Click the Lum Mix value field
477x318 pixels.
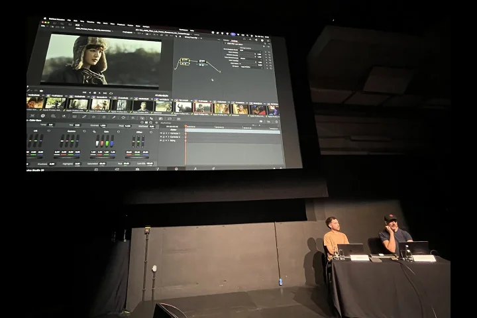[x=149, y=164]
